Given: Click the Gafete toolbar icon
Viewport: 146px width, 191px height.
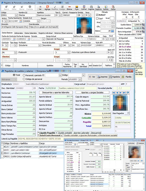Looking at the screenshot, I should (x=106, y=7).
